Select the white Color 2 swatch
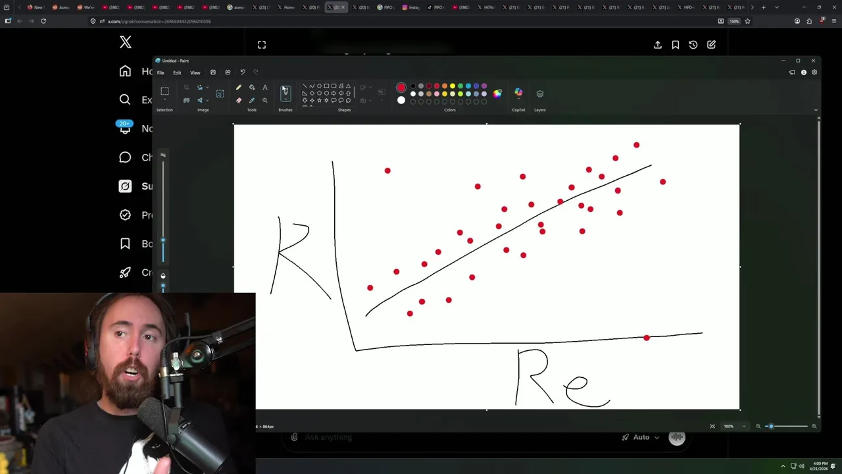The width and height of the screenshot is (842, 474). pyautogui.click(x=401, y=100)
